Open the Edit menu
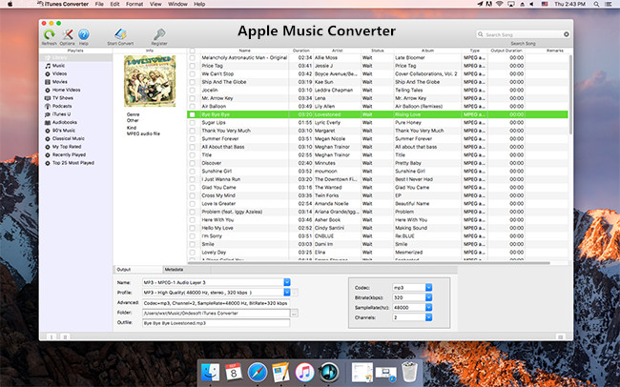The height and width of the screenshot is (387, 620). 114,4
